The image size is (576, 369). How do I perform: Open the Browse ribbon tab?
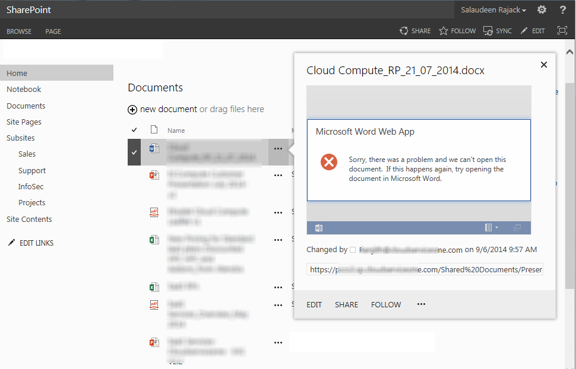pyautogui.click(x=19, y=31)
